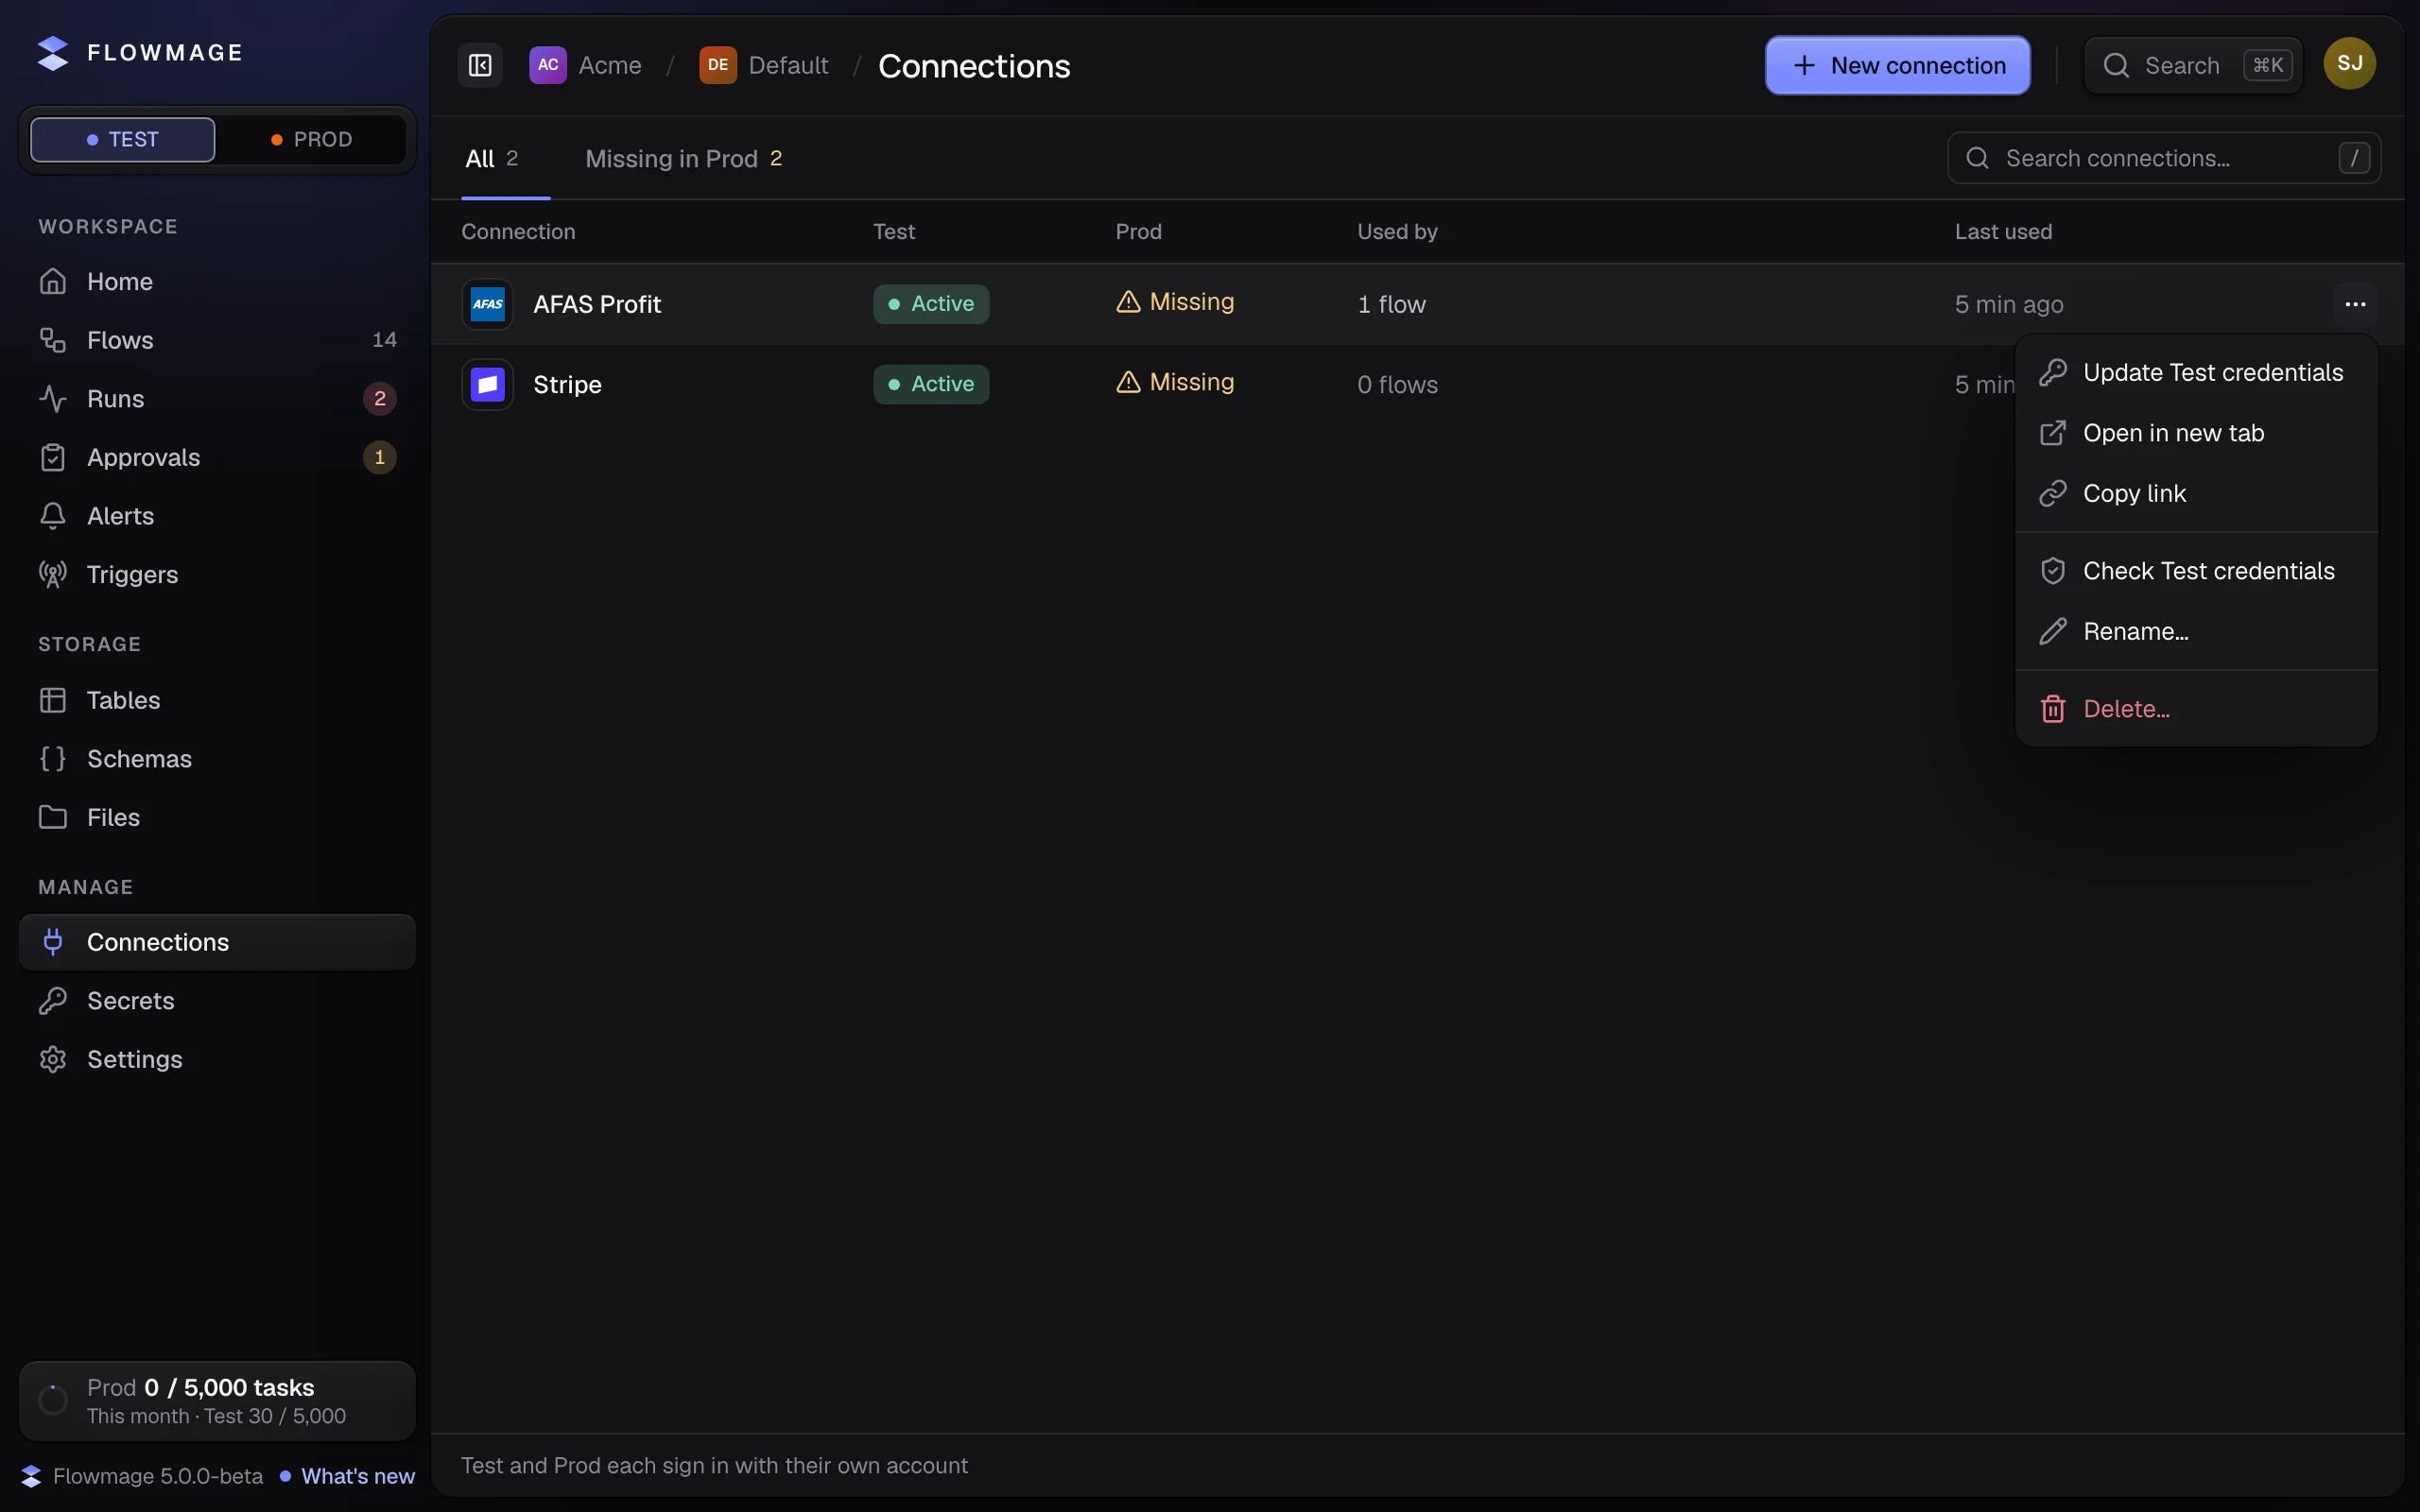Click the Prod tasks usage card
Viewport: 2420px width, 1512px height.
[217, 1401]
